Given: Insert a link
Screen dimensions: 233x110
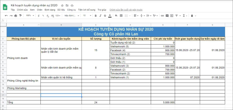Looking at the screenshot, I should tap(163, 16).
